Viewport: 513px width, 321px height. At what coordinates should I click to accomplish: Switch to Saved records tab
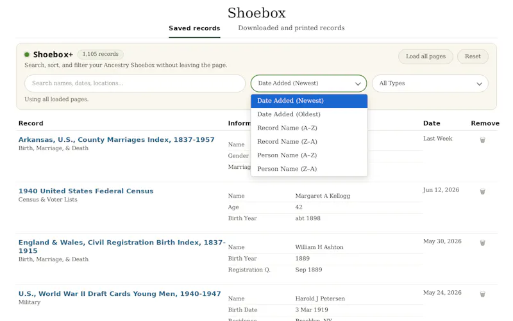194,28
